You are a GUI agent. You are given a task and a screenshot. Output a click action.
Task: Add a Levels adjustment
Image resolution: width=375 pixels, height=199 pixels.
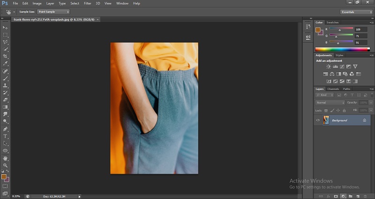pos(335,66)
